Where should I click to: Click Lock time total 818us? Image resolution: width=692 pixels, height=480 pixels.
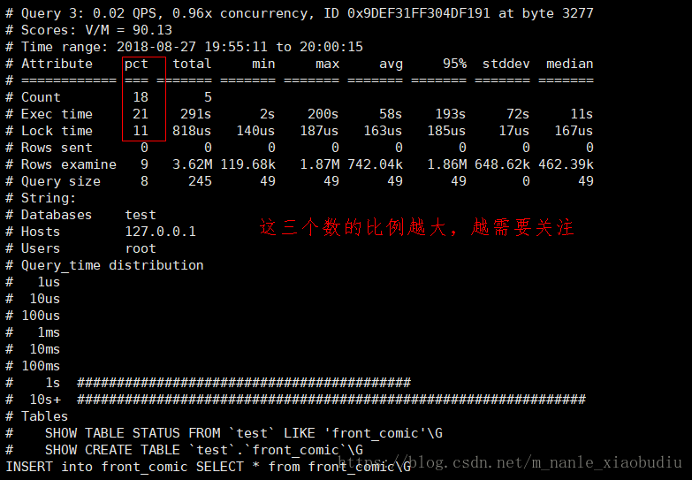tap(192, 131)
